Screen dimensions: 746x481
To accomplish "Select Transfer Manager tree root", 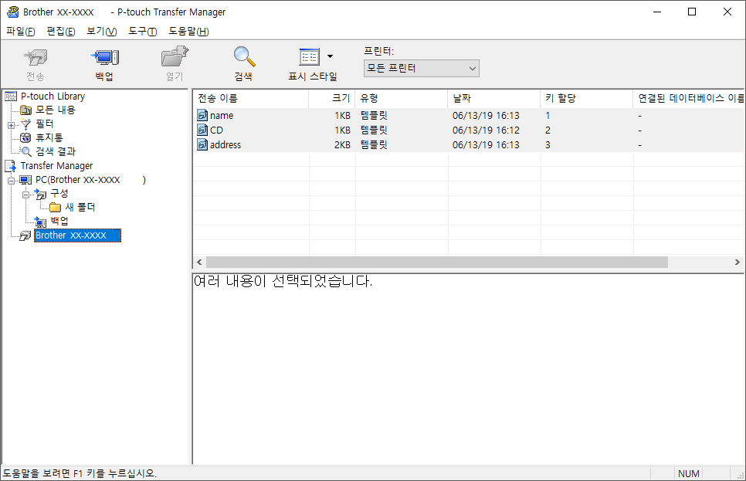I will click(x=56, y=165).
